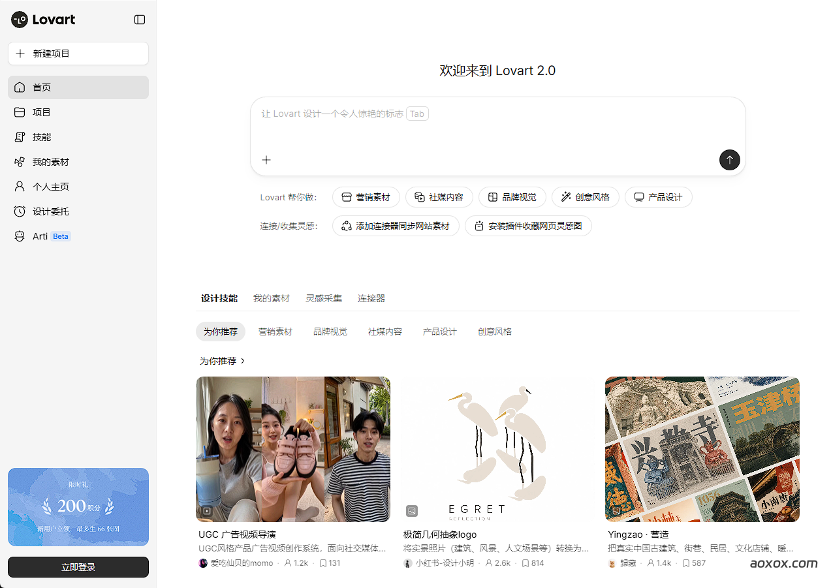Image resolution: width=831 pixels, height=588 pixels.
Task: Open the UGC 广告视频导演 thumbnail
Action: [293, 449]
